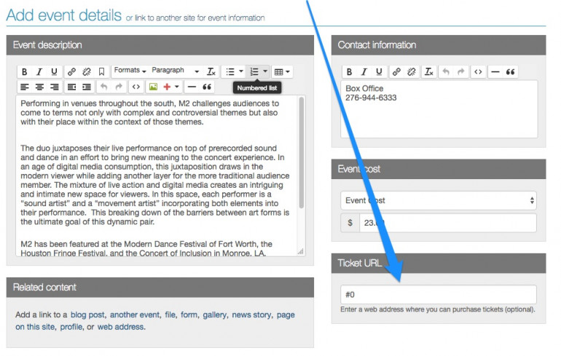
Task: Clear formatting in Event description toolbar
Action: [x=211, y=72]
